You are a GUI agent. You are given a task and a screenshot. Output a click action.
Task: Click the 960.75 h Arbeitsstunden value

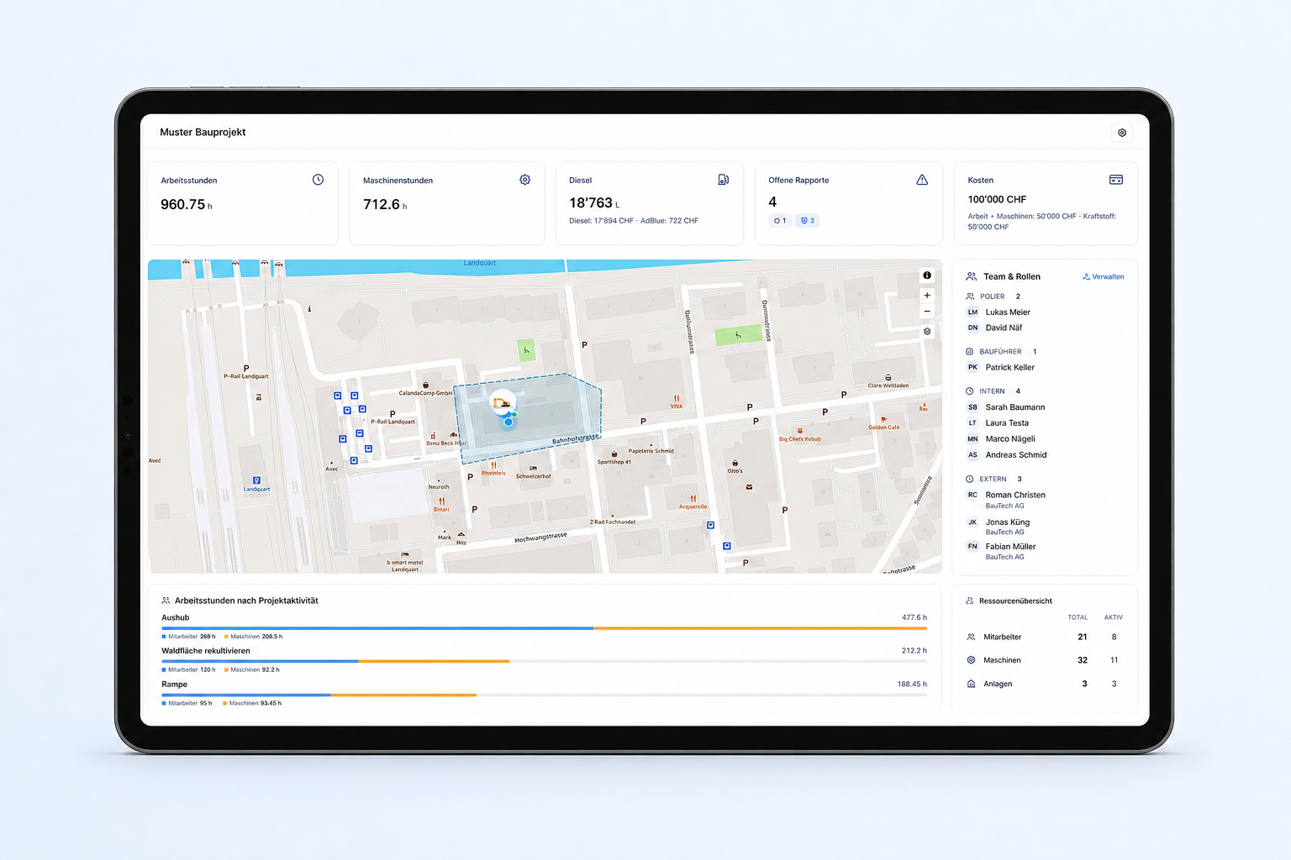pyautogui.click(x=186, y=205)
